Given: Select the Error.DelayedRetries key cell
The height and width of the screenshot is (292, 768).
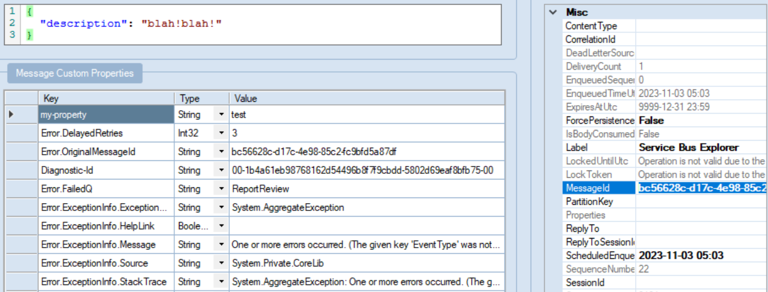Looking at the screenshot, I should point(106,133).
